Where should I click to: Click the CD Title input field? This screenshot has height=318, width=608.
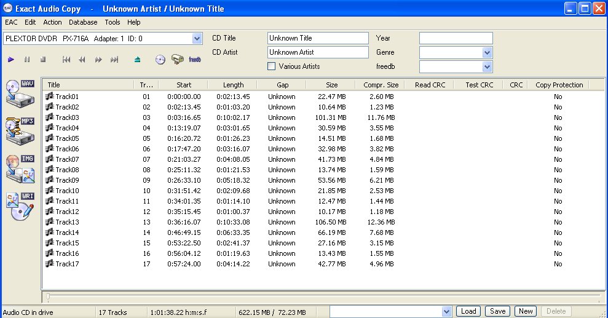(x=318, y=38)
